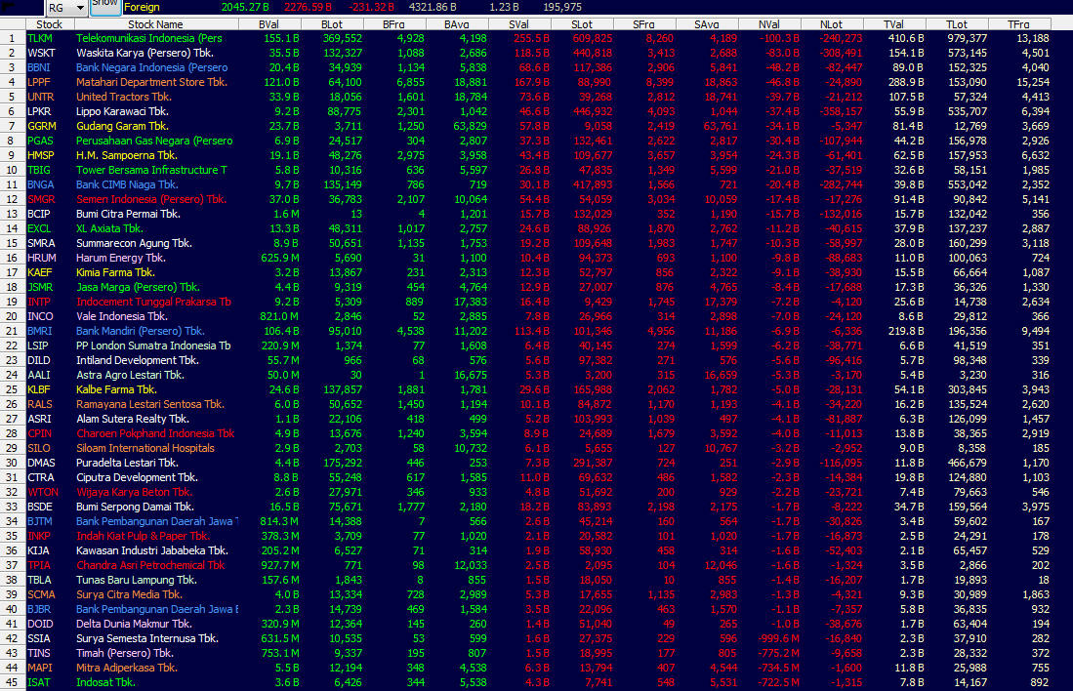1073x691 pixels.
Task: Click stock name Ramayana Lestari Sentosa Tbk.
Action: point(150,404)
